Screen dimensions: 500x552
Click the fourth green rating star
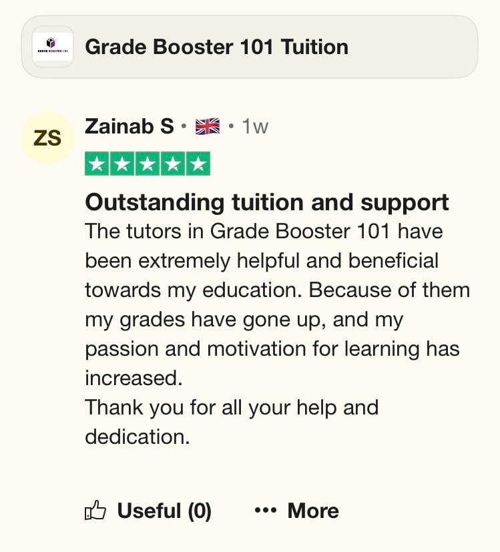click(172, 164)
